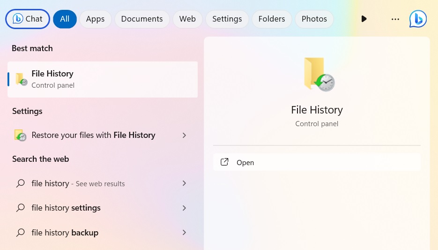Click the Bing icon at top right
The height and width of the screenshot is (250, 438).
click(x=418, y=19)
